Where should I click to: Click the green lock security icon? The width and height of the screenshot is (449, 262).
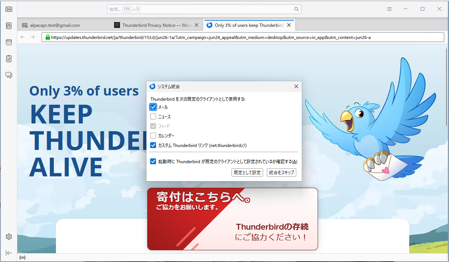point(47,37)
